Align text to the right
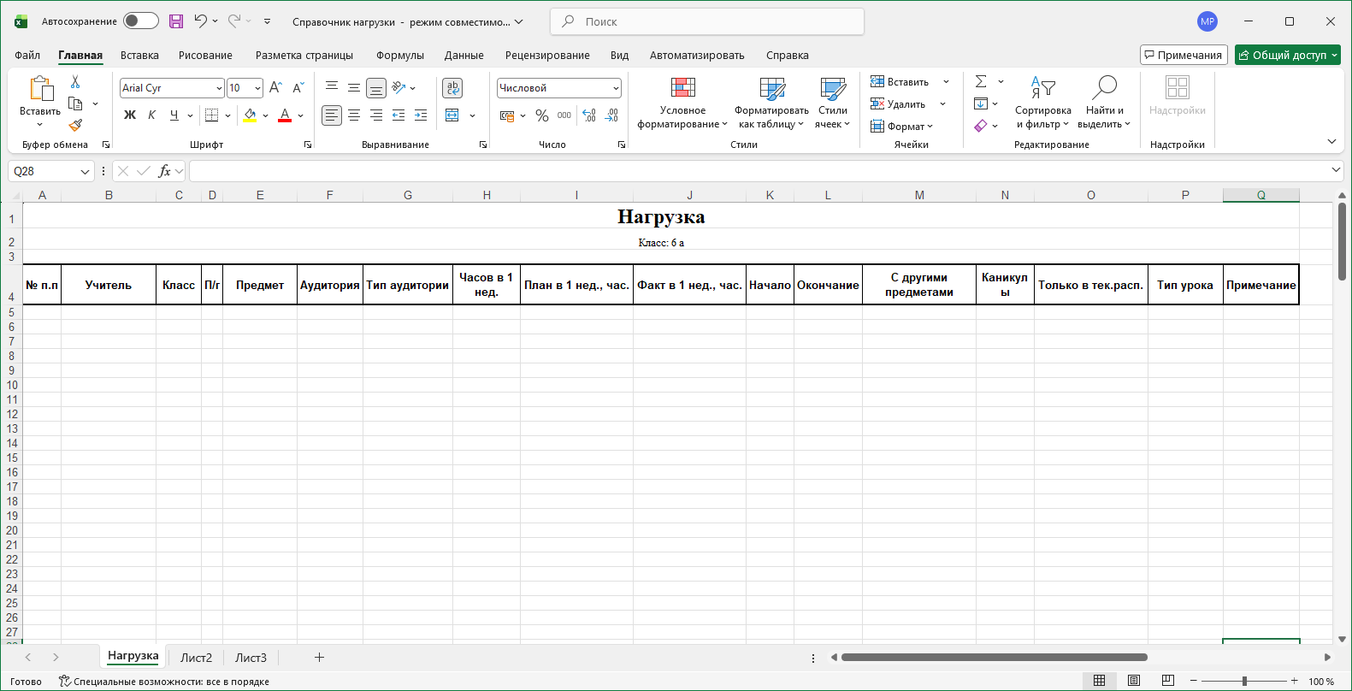The width and height of the screenshot is (1352, 691). coord(376,115)
